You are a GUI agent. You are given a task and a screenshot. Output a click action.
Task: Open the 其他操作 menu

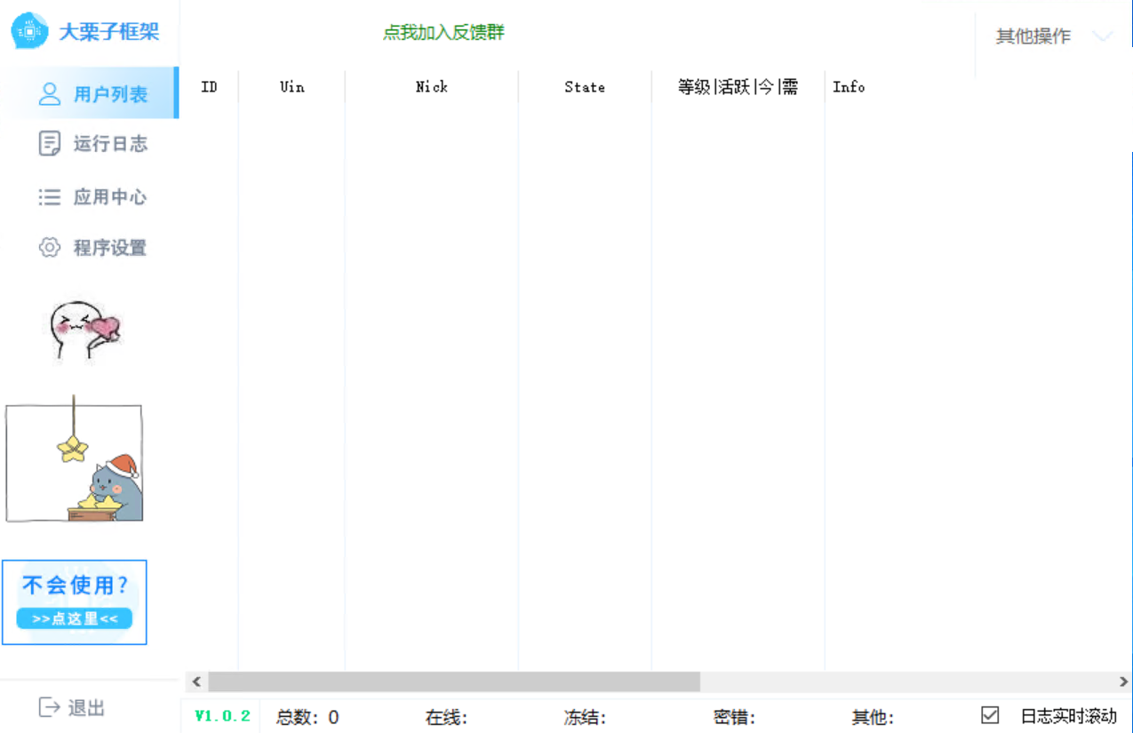[1033, 37]
